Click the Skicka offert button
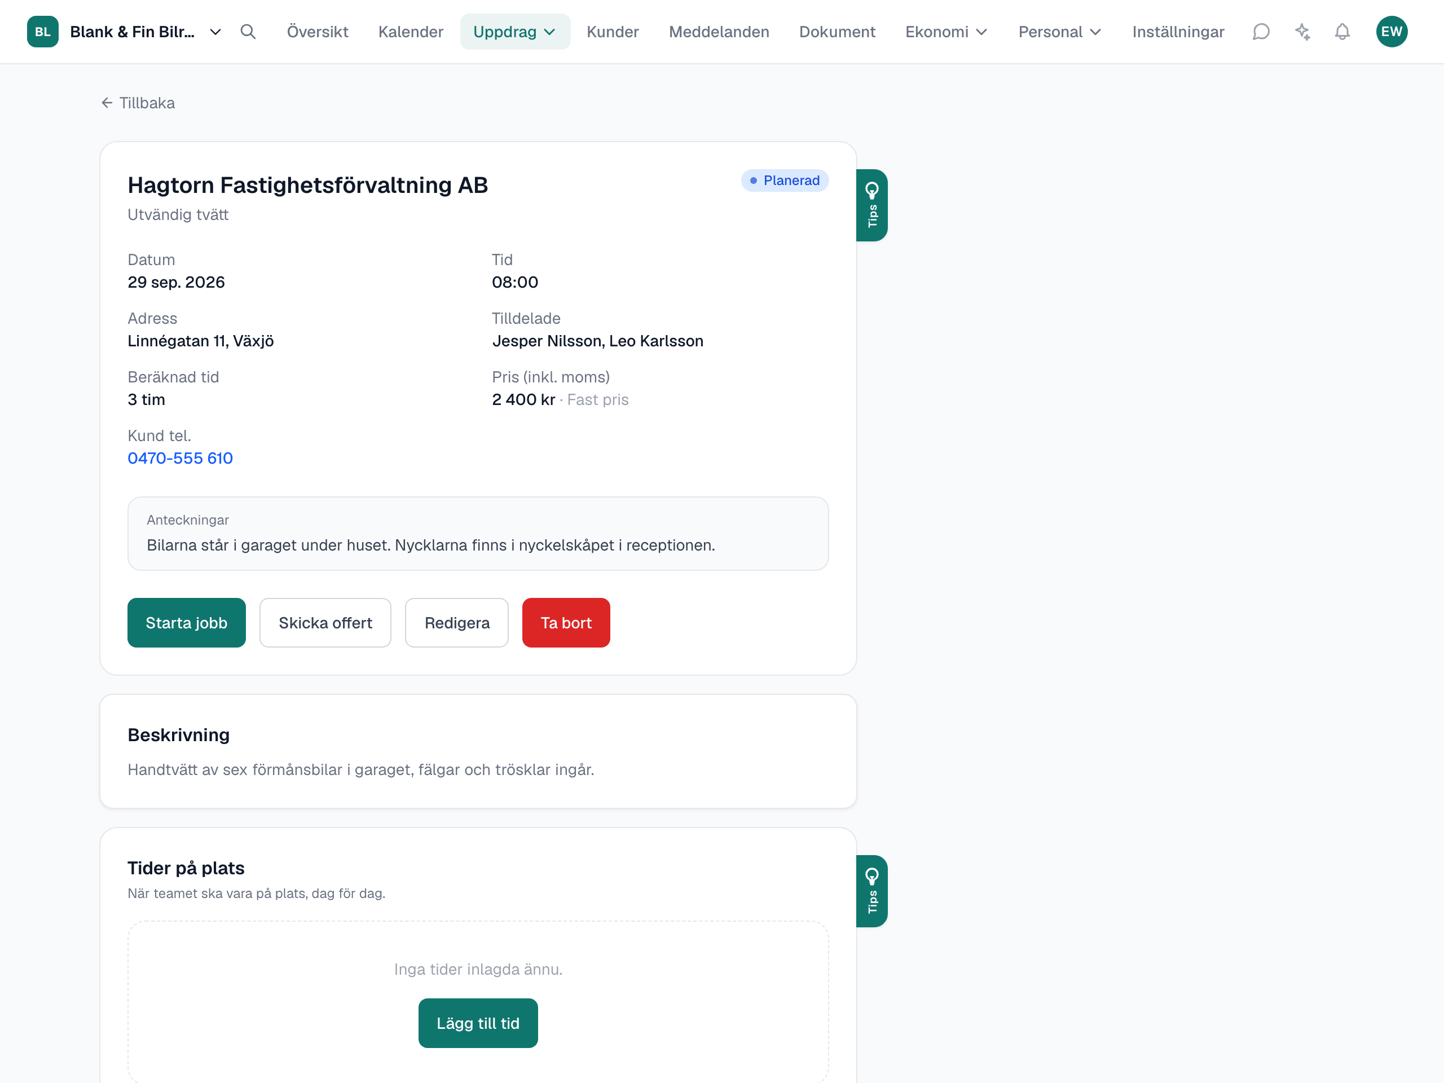This screenshot has width=1444, height=1083. click(325, 622)
